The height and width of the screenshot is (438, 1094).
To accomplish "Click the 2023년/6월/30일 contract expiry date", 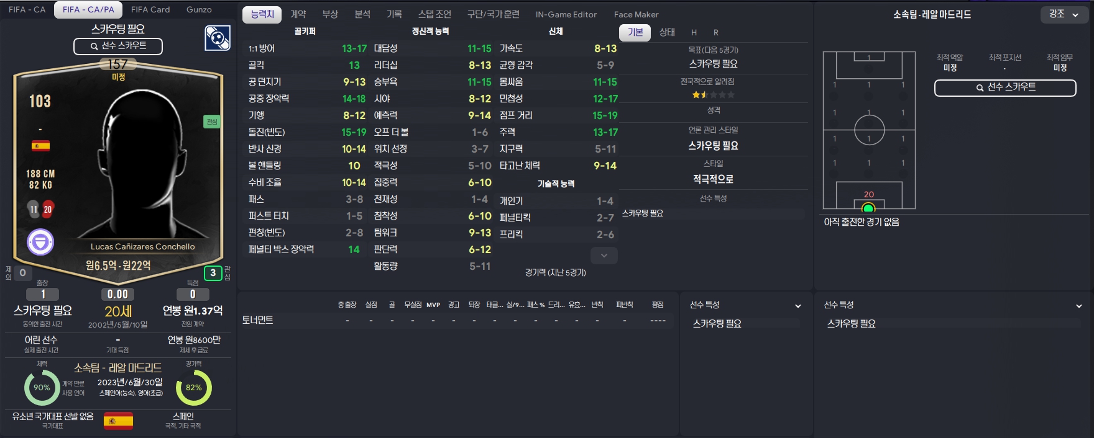I will pos(130,382).
